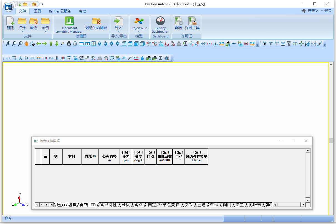Switch to wireframe view icon
The height and width of the screenshot is (224, 336).
coord(69,44)
